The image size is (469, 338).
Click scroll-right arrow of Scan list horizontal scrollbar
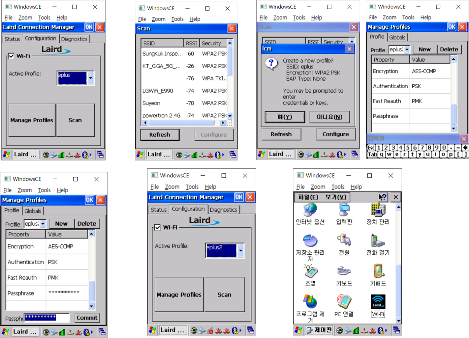pyautogui.click(x=223, y=123)
